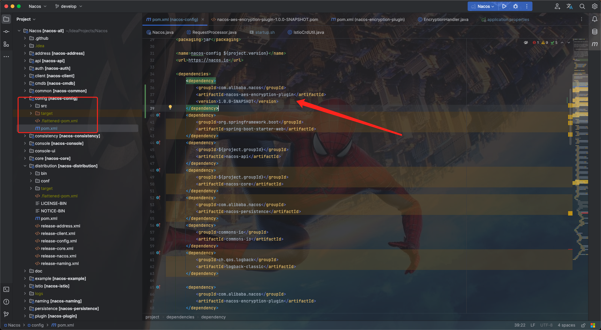Switch to the startup.sh tab
601x330 pixels.
coord(262,32)
